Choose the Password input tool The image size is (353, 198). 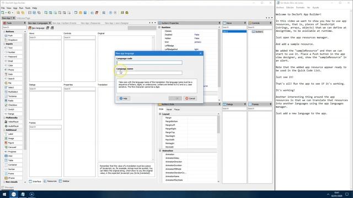pos(13,57)
